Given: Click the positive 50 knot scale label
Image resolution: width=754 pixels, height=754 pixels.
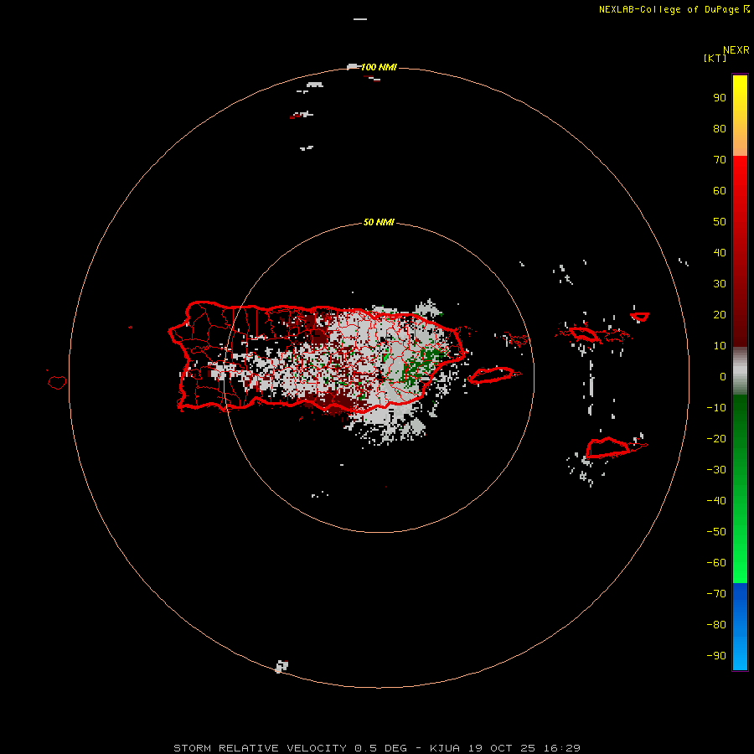Looking at the screenshot, I should tap(720, 222).
